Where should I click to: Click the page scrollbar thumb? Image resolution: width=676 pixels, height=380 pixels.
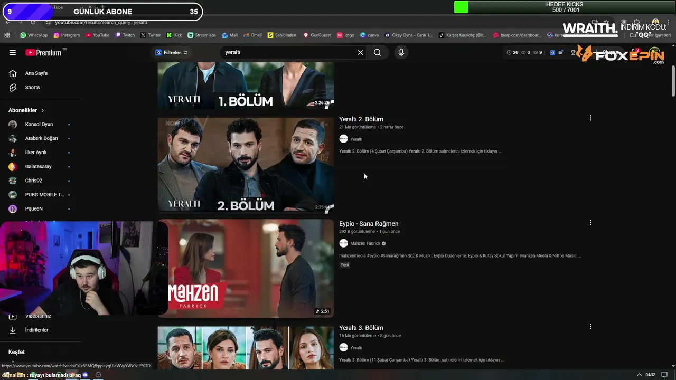coord(673,81)
